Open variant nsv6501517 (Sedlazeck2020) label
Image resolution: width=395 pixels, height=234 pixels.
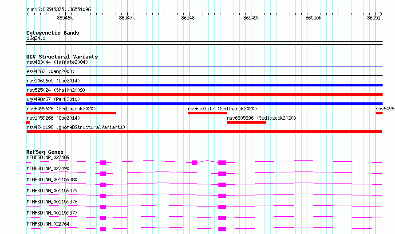pos(222,109)
